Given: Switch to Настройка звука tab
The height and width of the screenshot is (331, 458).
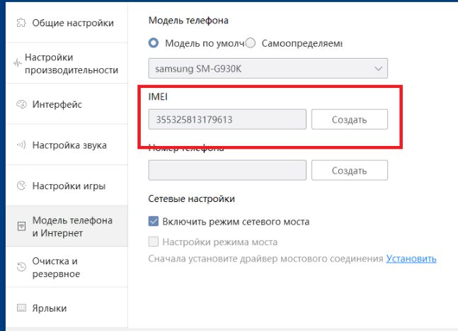Looking at the screenshot, I should coord(69,145).
